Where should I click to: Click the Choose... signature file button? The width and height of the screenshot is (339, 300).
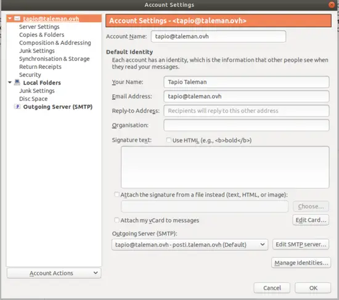311,206
